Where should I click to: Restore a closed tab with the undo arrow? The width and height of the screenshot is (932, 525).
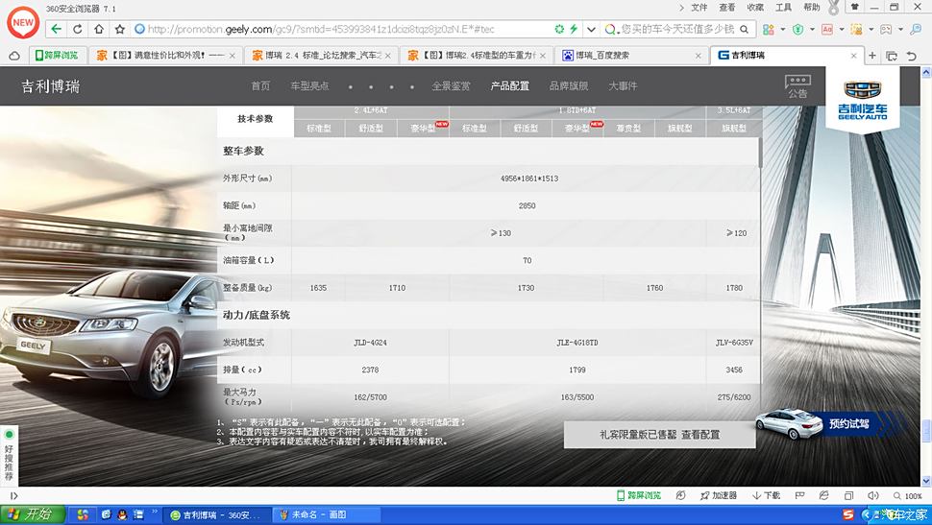(x=912, y=56)
